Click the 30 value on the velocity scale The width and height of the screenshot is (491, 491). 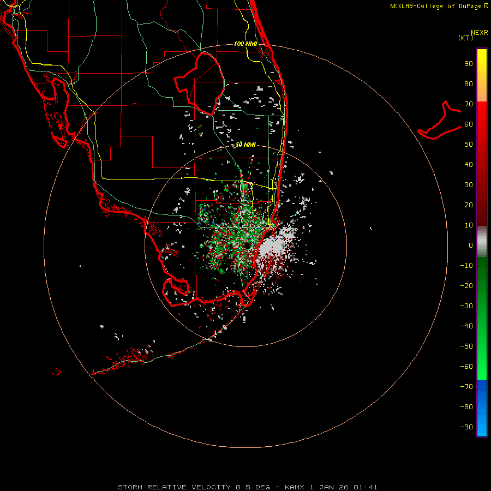[469, 185]
